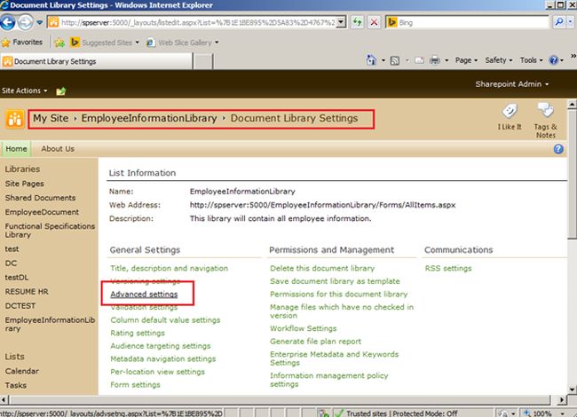Open EmployeeDocument library in quick launch
The width and height of the screenshot is (577, 417).
[x=42, y=212]
